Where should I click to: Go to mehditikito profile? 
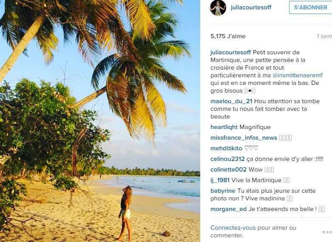(x=226, y=148)
